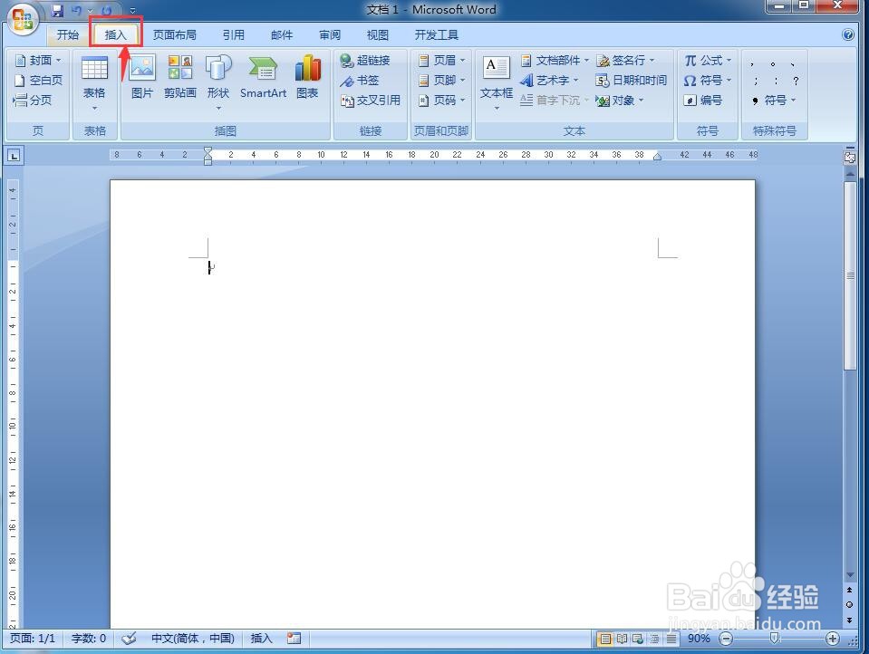
Task: Expand the 文档部件 quick parts menu
Action: [555, 60]
